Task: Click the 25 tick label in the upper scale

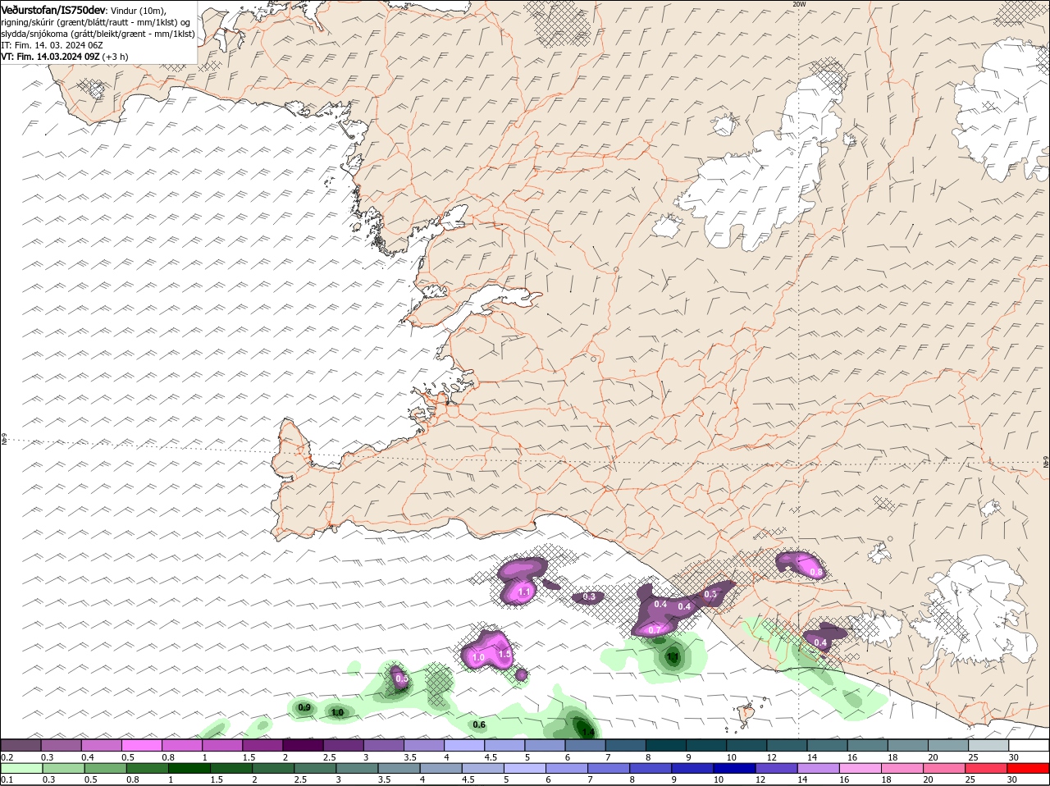Action: pyautogui.click(x=972, y=756)
